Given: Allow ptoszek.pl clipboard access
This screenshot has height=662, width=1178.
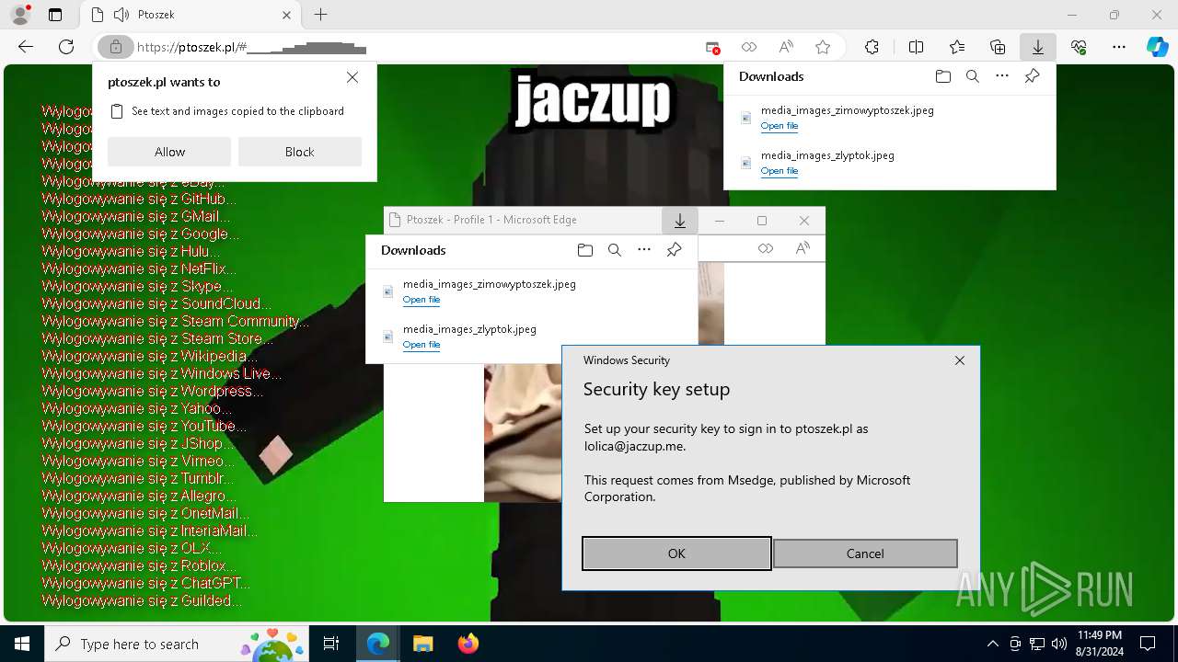Looking at the screenshot, I should tap(169, 152).
